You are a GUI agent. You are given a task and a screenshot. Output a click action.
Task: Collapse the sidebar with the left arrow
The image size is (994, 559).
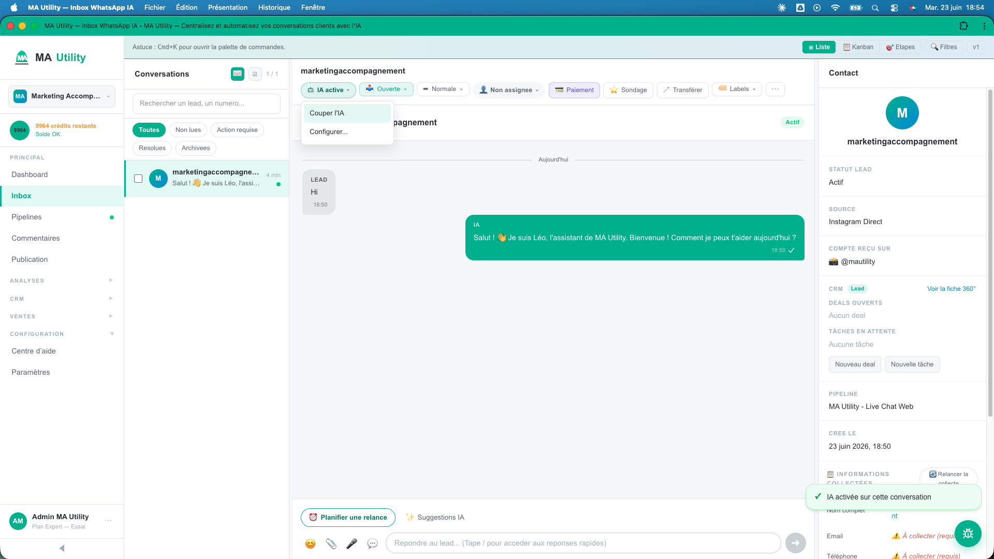point(62,548)
